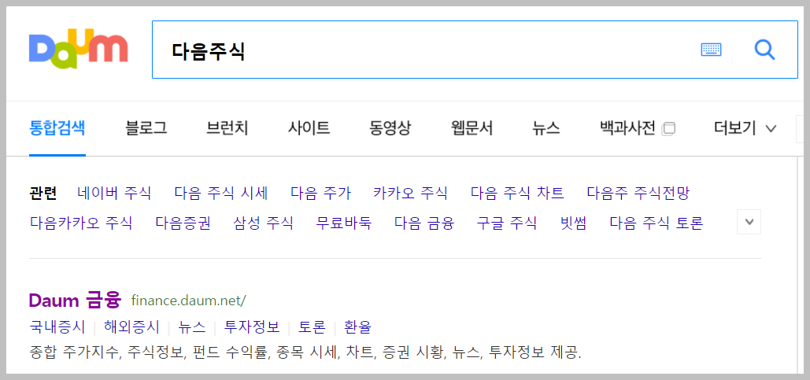Click related search 다음 주식 차트

point(517,194)
